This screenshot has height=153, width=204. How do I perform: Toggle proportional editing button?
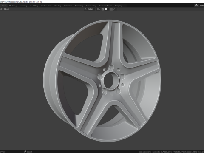pos(111,9)
